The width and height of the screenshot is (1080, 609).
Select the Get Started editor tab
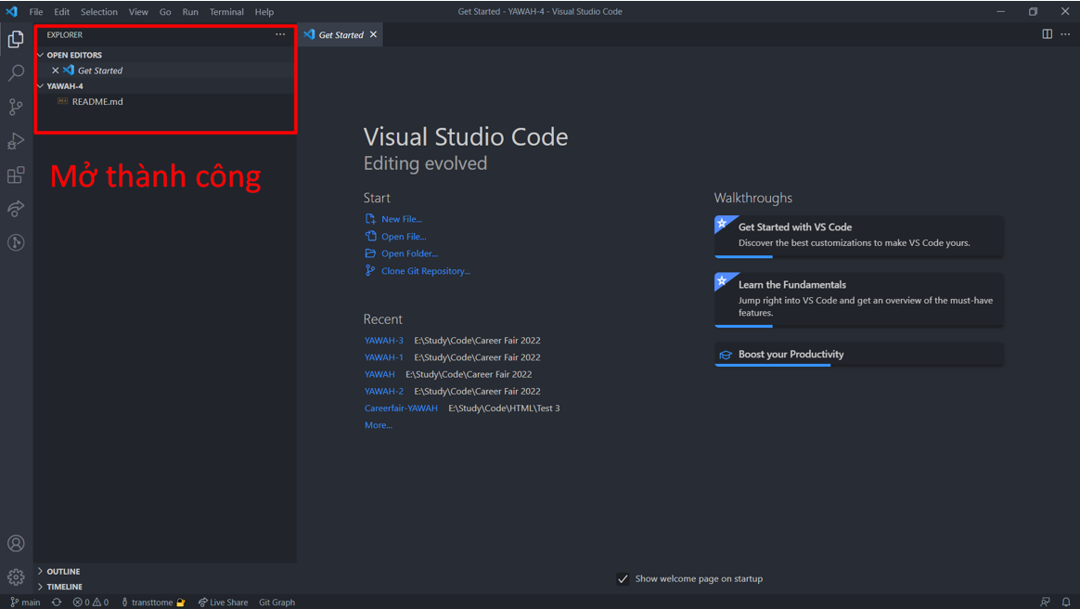[341, 34]
